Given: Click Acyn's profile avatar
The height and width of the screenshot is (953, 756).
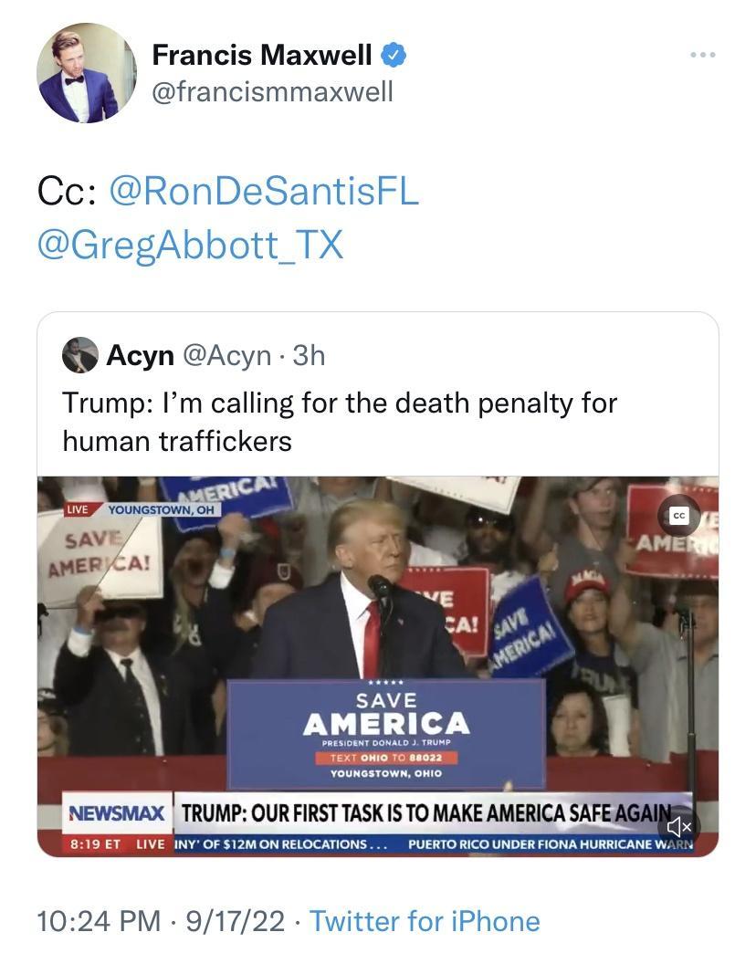Looking at the screenshot, I should pos(80,356).
